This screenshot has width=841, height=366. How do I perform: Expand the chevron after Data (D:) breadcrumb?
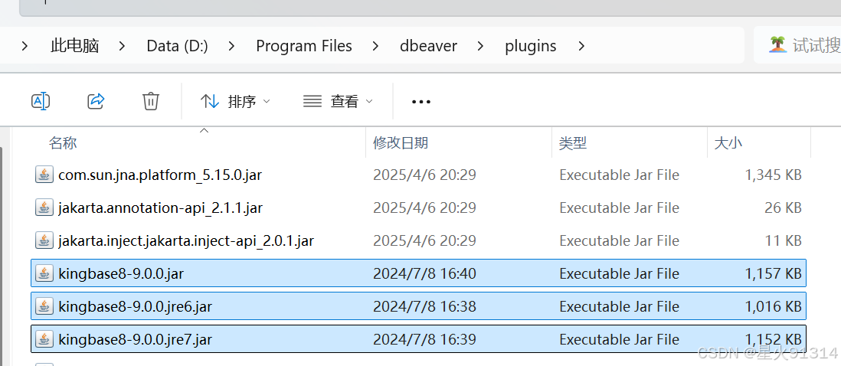coord(232,46)
